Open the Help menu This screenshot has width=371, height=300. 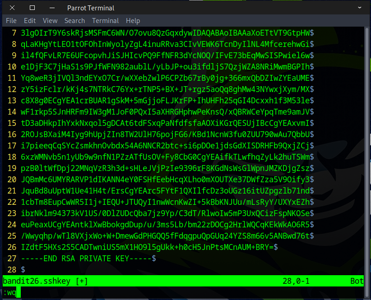click(133, 21)
